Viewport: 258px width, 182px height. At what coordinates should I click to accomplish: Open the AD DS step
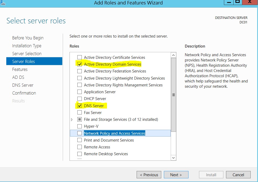coord(18,77)
